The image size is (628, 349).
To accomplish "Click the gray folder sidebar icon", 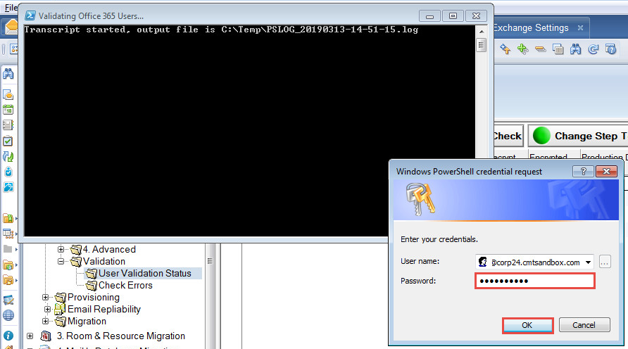I will (x=8, y=249).
